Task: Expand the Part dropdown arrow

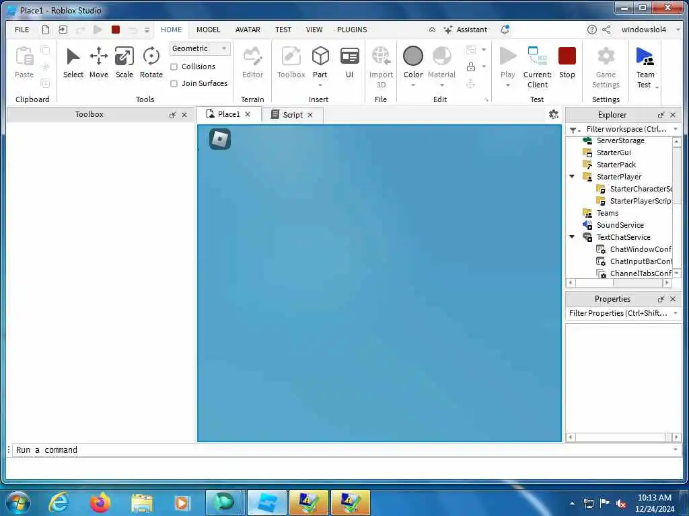Action: (320, 85)
